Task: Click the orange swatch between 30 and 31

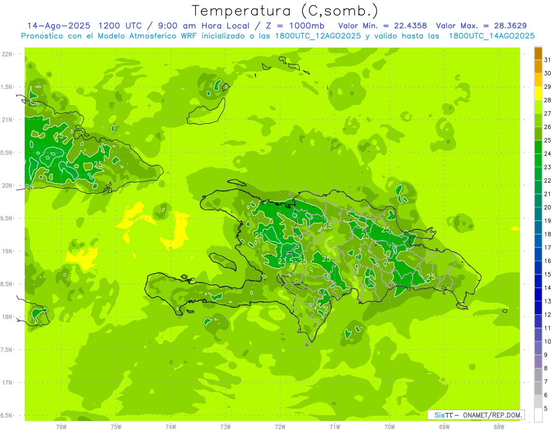Action: pyautogui.click(x=538, y=67)
